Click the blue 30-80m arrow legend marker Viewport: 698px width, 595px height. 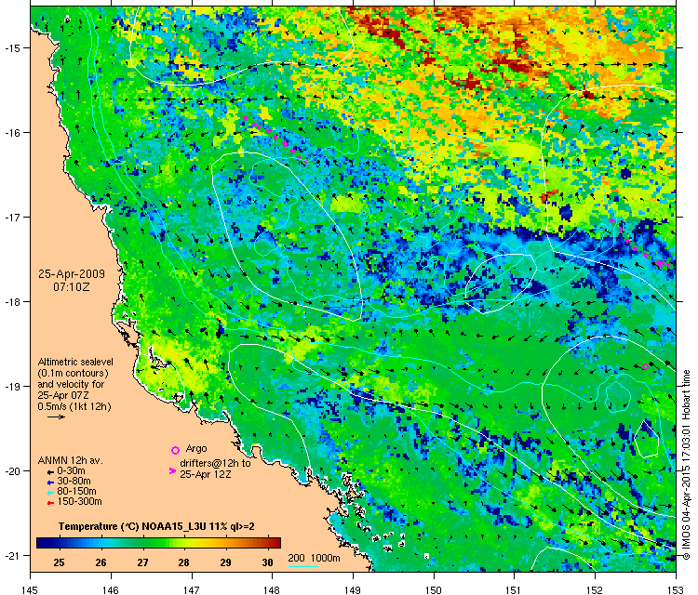pos(51,483)
